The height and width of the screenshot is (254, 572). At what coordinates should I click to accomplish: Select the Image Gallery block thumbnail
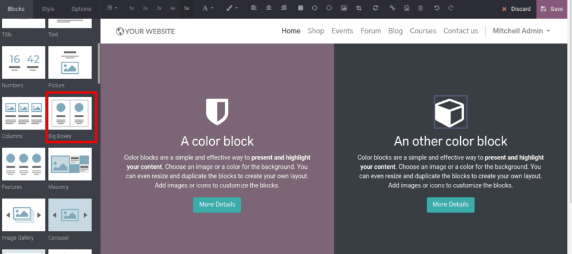[x=24, y=215]
